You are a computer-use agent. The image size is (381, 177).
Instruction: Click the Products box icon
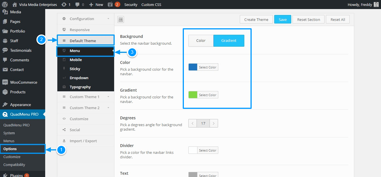point(5,92)
